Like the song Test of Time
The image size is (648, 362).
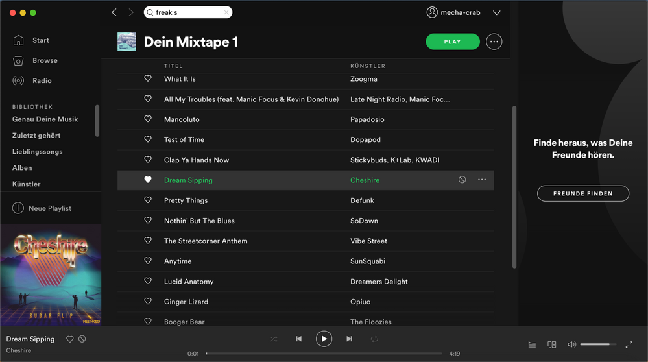point(147,139)
